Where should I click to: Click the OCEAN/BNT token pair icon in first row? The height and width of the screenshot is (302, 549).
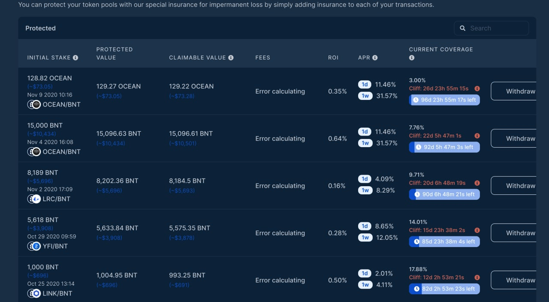[x=34, y=104]
